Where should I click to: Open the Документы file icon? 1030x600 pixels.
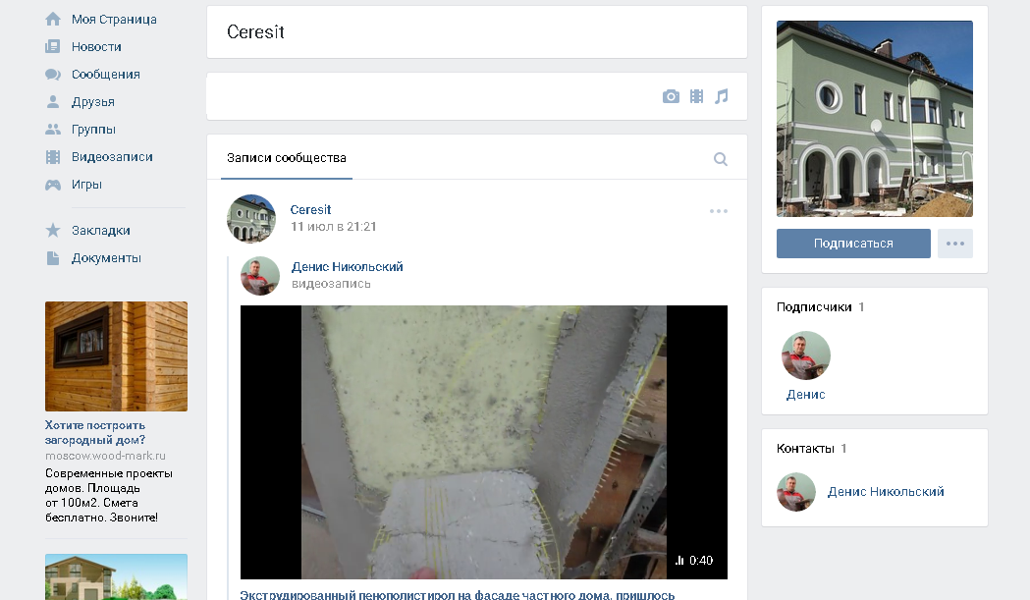pos(53,258)
